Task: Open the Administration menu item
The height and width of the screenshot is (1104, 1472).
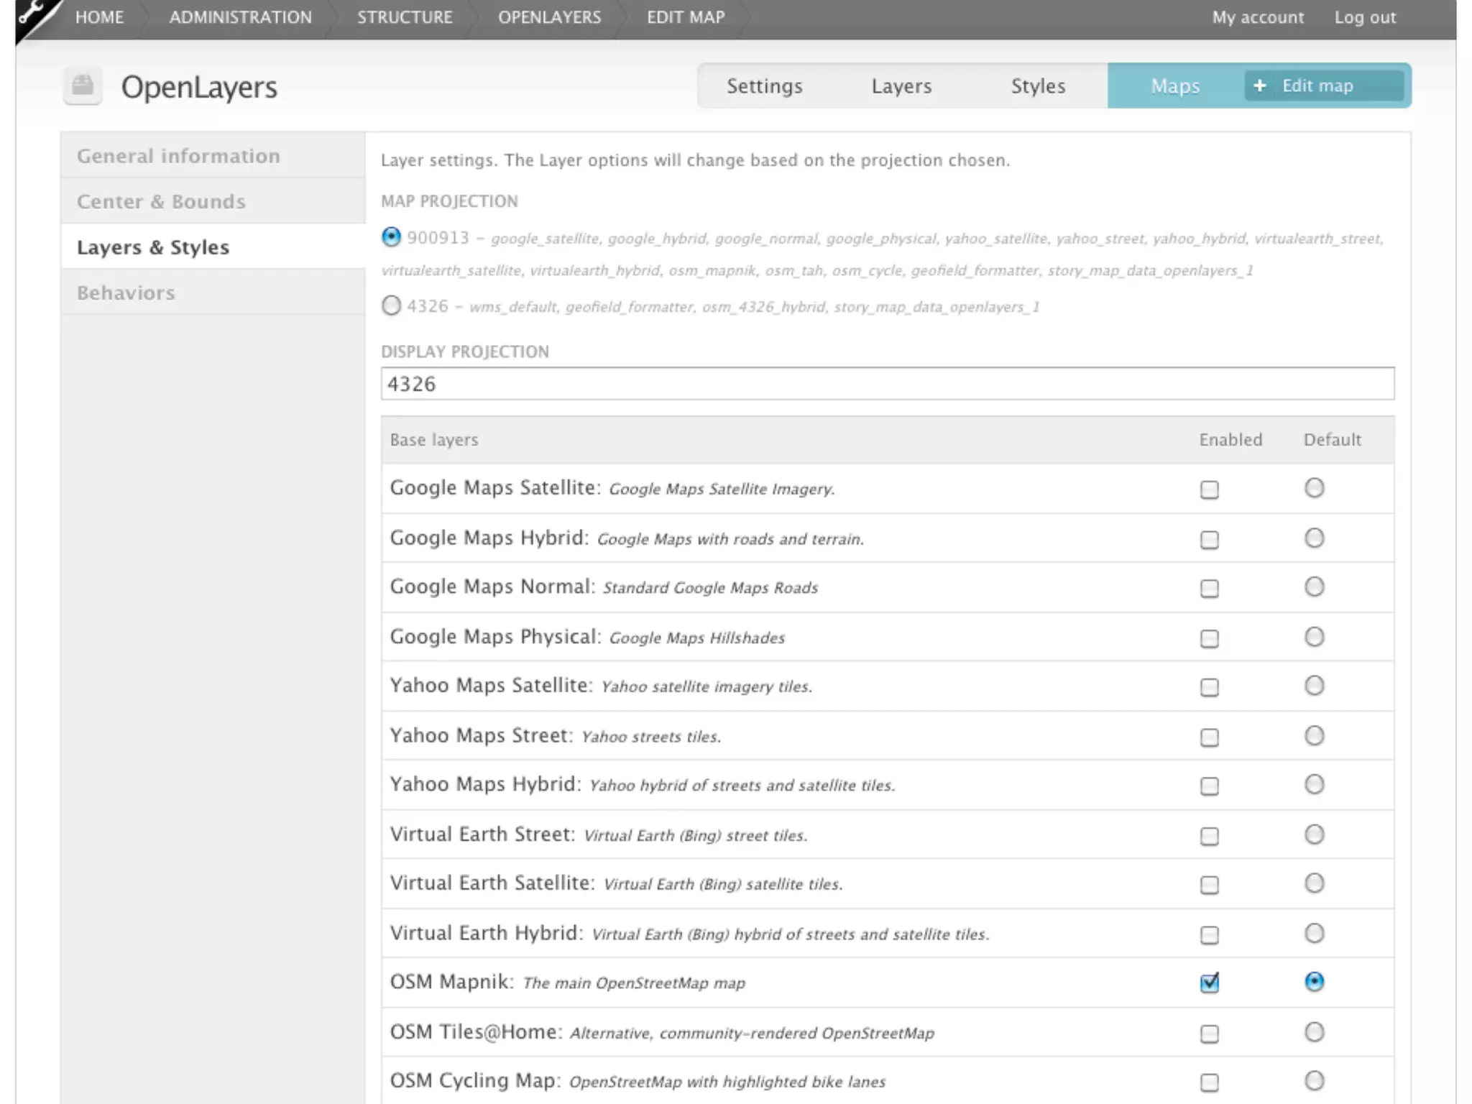Action: click(240, 17)
